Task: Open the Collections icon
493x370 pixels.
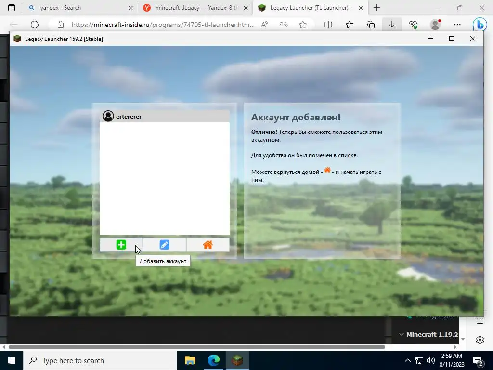Action: [x=371, y=25]
